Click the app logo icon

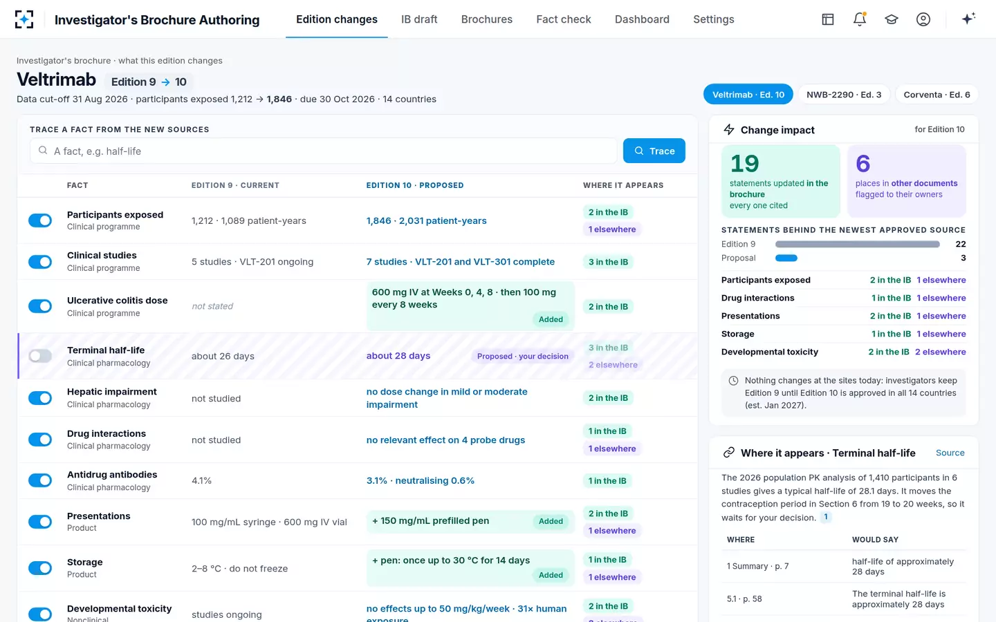tap(24, 19)
